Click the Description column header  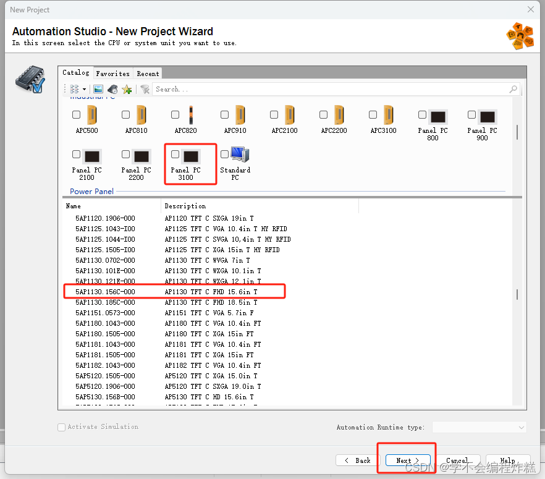point(260,206)
